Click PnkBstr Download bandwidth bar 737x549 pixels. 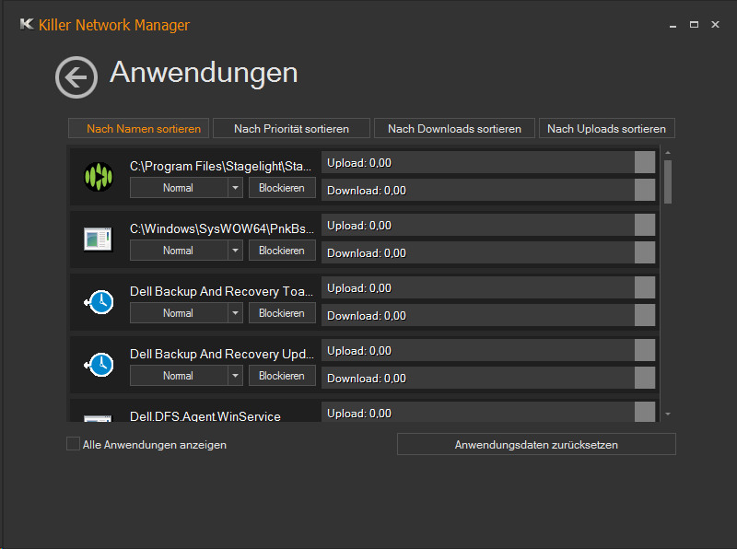point(488,252)
